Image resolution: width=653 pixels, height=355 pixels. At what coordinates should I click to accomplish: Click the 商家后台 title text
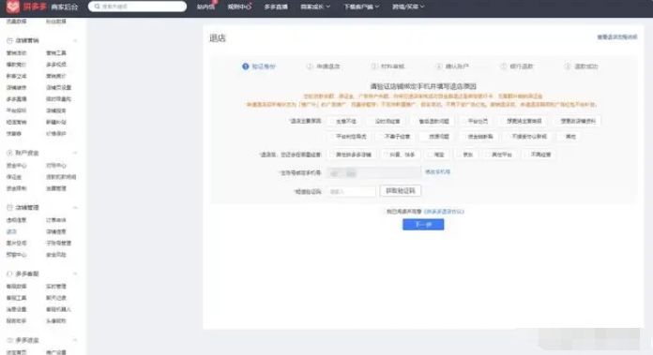coord(65,7)
